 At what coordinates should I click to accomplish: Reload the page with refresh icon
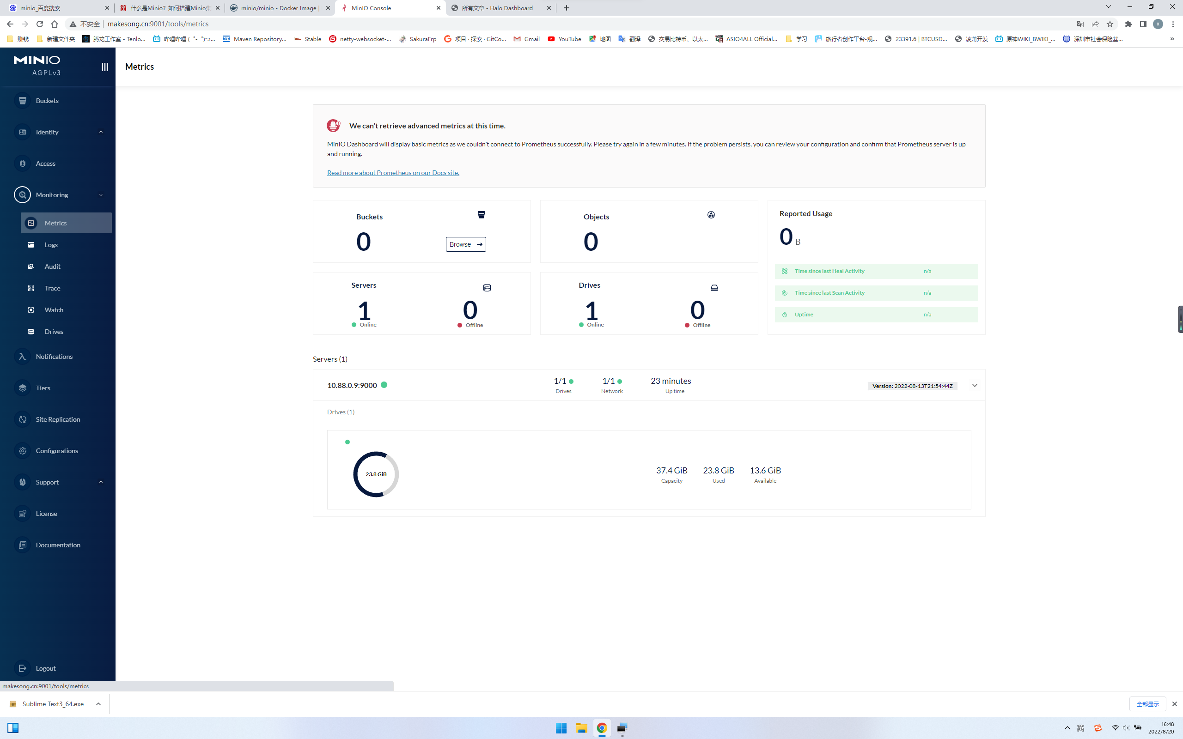point(40,24)
